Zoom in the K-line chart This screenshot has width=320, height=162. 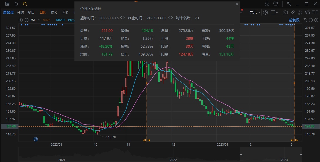(x=316, y=20)
